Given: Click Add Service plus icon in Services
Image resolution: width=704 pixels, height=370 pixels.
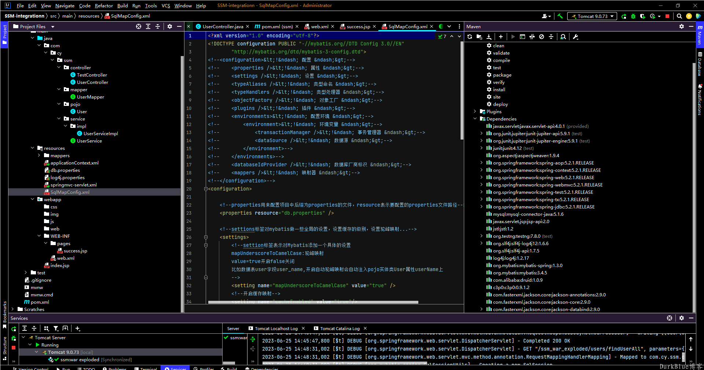Looking at the screenshot, I should [x=78, y=329].
